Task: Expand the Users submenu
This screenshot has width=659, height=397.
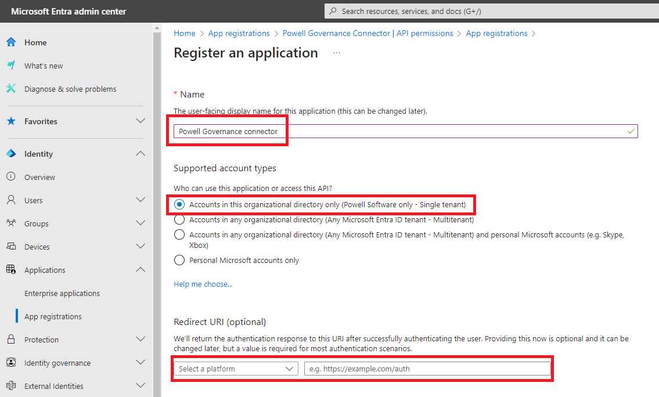Action: [141, 200]
